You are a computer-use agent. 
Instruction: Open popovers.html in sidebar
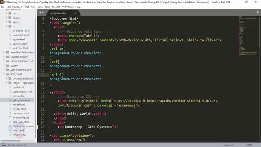click(21, 113)
